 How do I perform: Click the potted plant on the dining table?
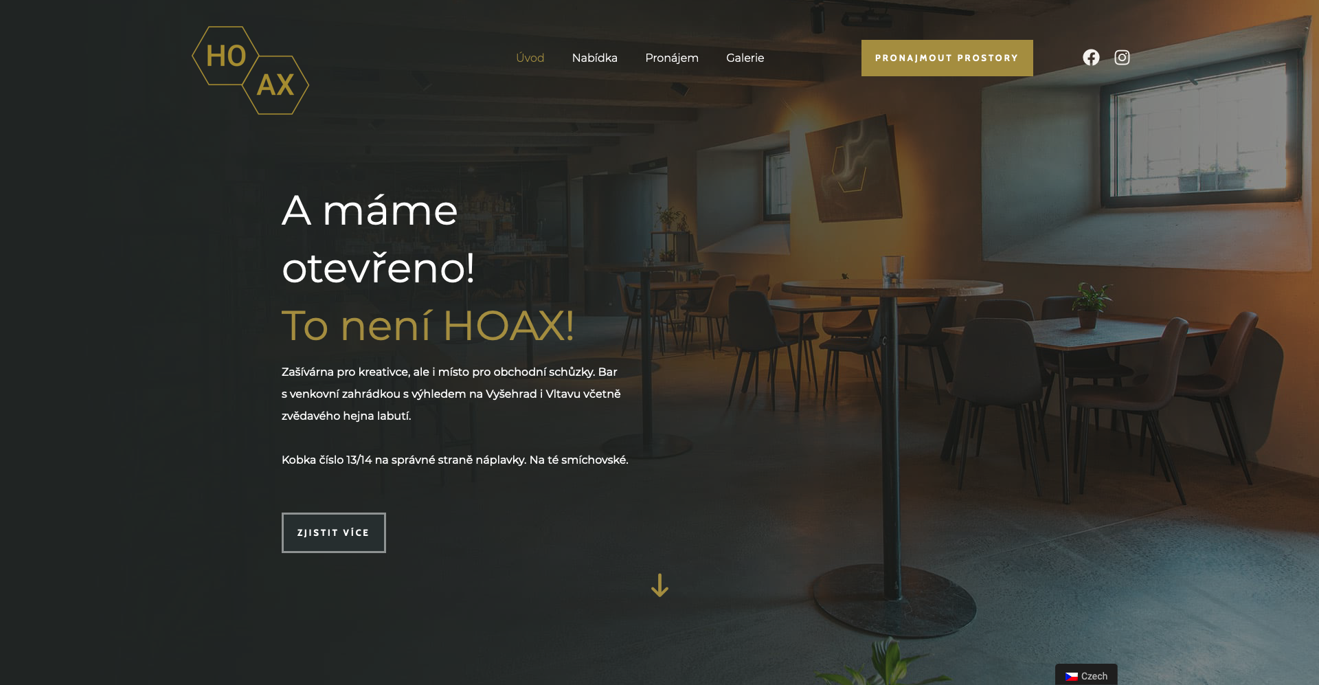[1090, 304]
